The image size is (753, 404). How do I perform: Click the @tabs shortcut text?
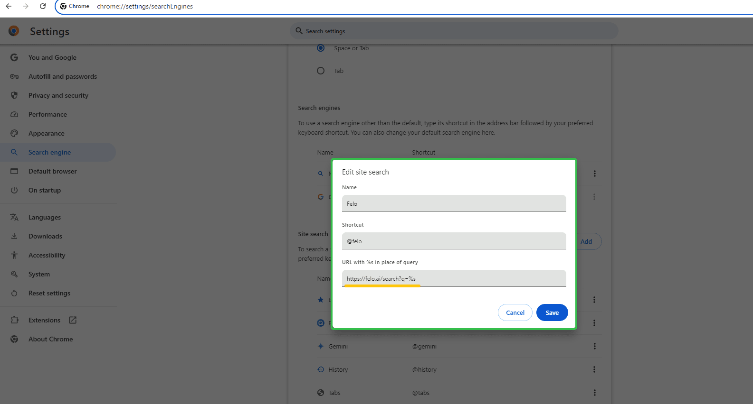(x=421, y=393)
